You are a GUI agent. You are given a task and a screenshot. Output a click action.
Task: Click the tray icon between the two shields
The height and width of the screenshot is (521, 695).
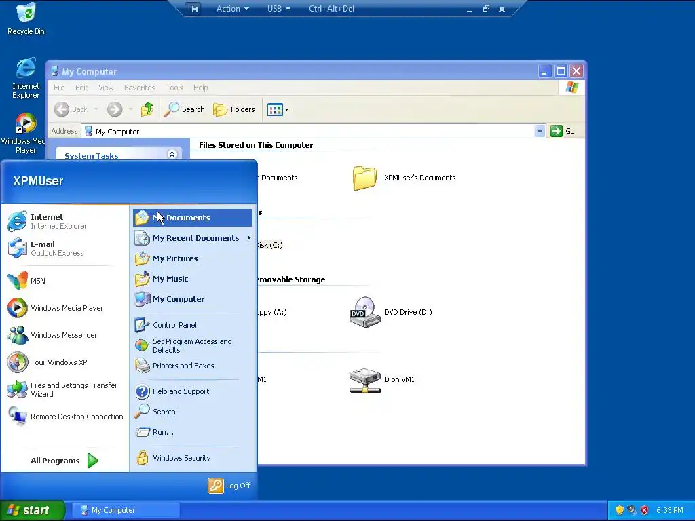point(632,510)
